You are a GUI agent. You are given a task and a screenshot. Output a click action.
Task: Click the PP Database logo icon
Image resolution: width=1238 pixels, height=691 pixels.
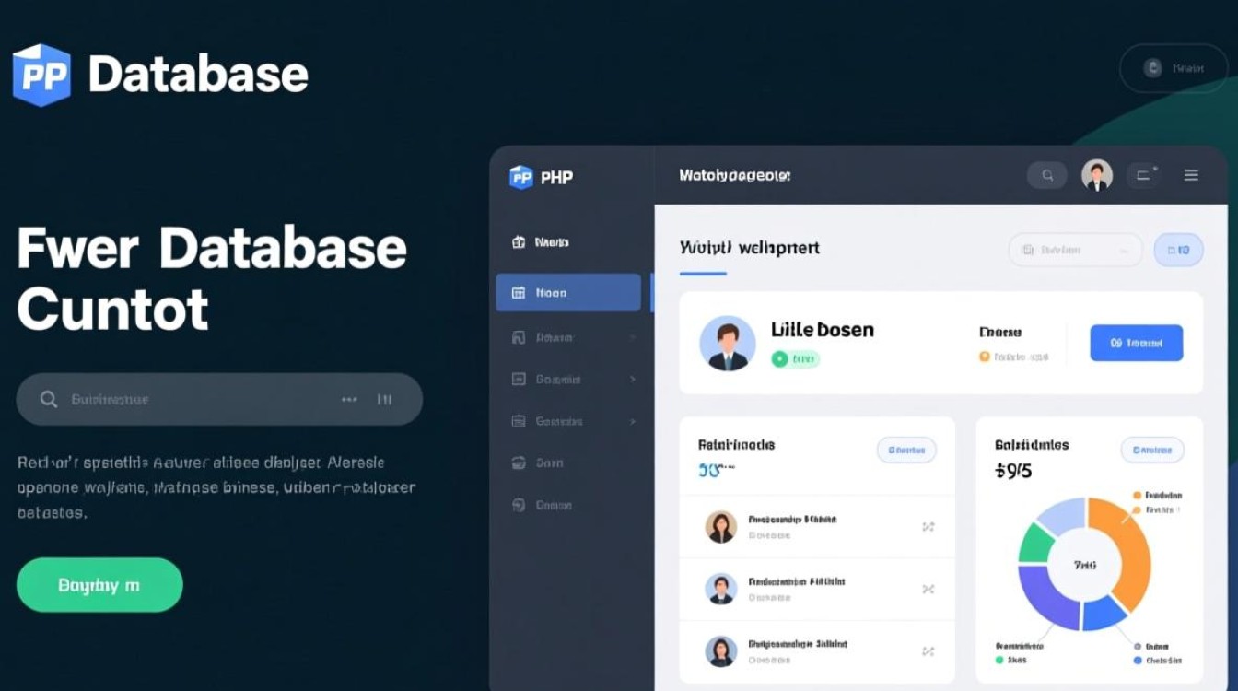41,75
